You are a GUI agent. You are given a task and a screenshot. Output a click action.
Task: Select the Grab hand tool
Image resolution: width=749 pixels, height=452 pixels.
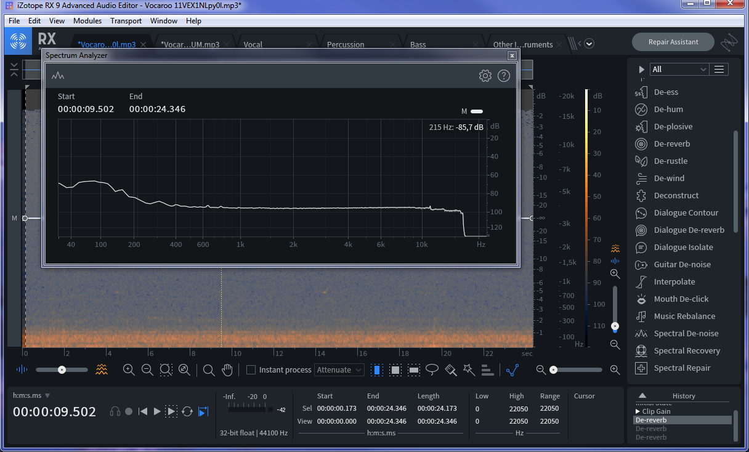pyautogui.click(x=227, y=370)
